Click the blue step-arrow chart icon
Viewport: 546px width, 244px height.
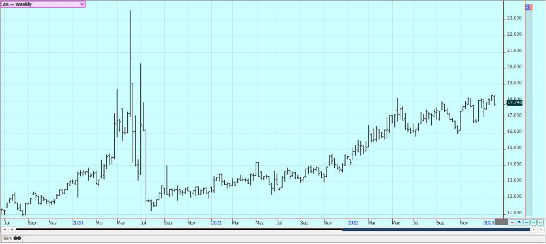(x=519, y=222)
